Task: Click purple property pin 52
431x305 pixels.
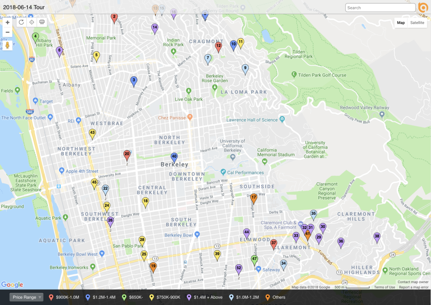Action: pyautogui.click(x=239, y=269)
